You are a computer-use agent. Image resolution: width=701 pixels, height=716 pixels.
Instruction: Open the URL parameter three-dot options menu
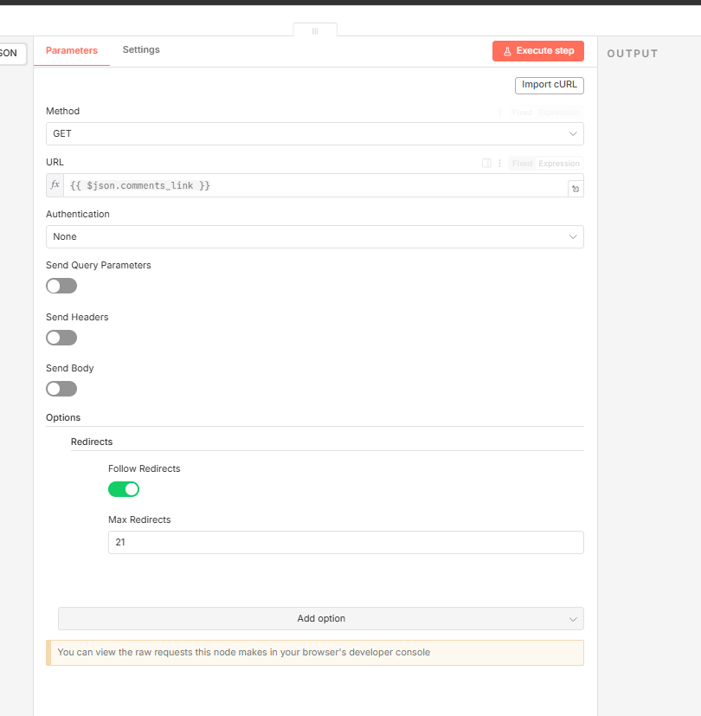[x=499, y=163]
